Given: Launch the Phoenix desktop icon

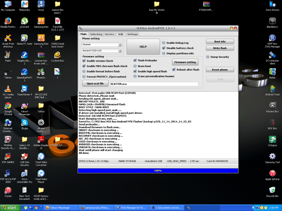Looking at the screenshot, I should [41, 72].
